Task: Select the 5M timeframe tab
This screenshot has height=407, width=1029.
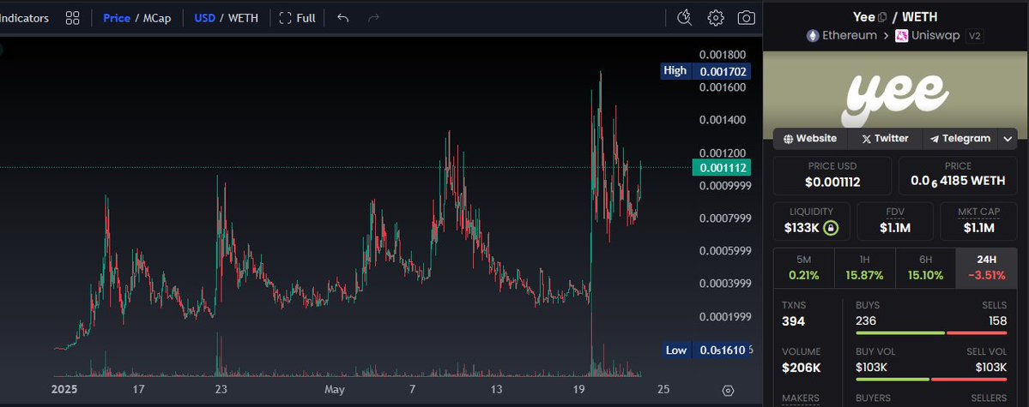Action: (803, 268)
